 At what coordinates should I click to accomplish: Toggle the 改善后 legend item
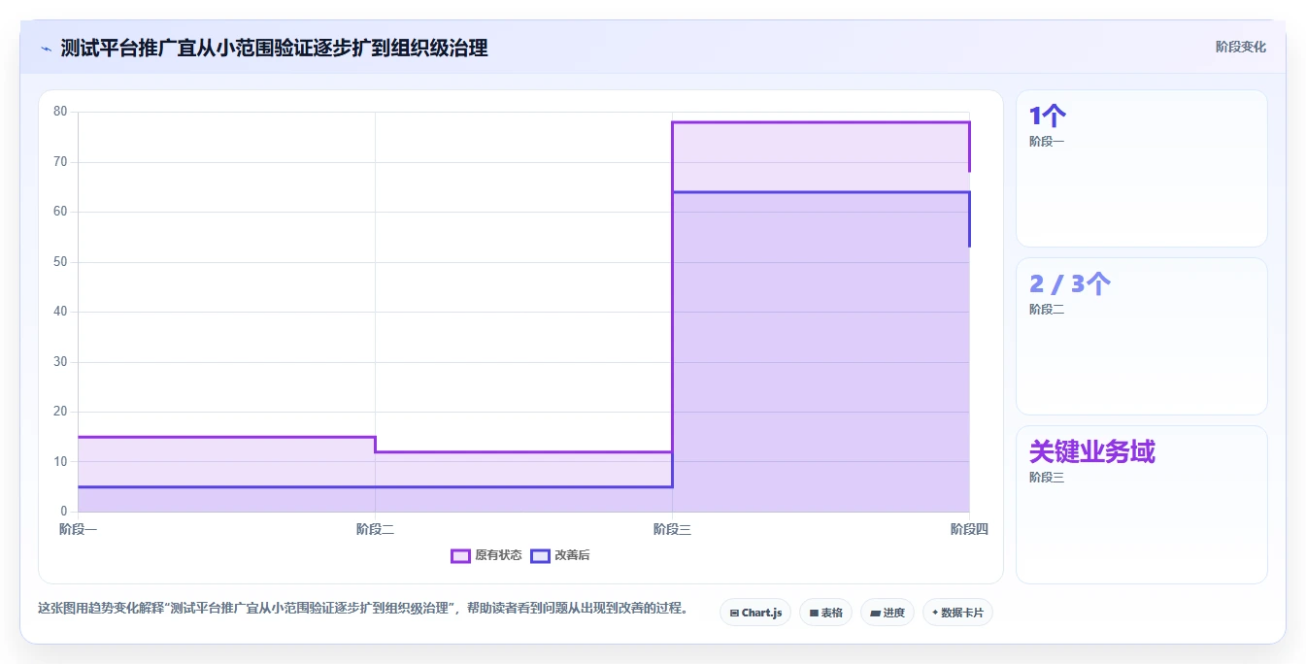point(559,555)
